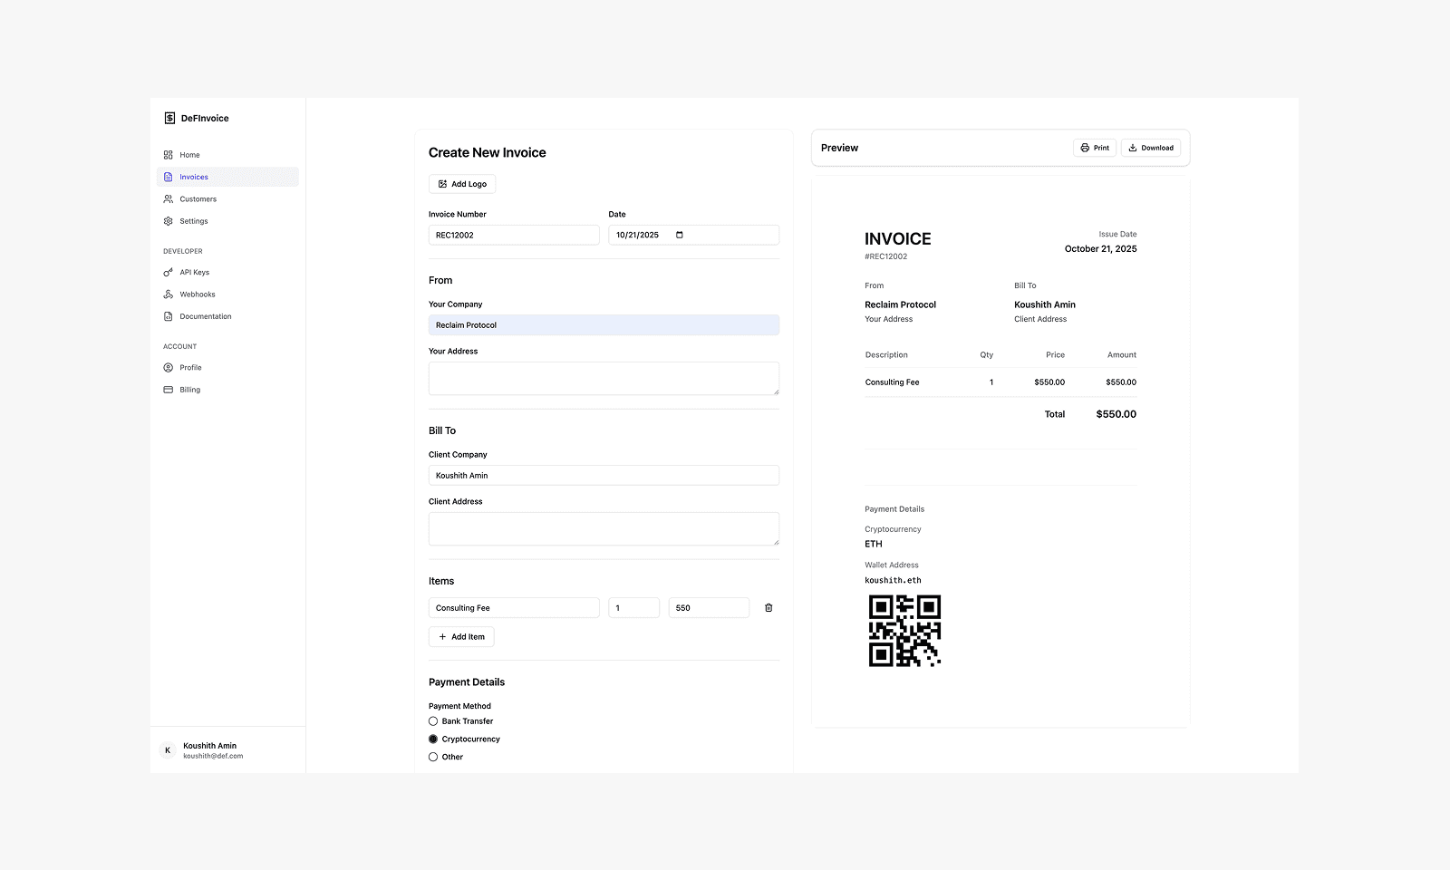Click the trash icon beside Consulting Fee item
The width and height of the screenshot is (1450, 870).
click(x=768, y=607)
